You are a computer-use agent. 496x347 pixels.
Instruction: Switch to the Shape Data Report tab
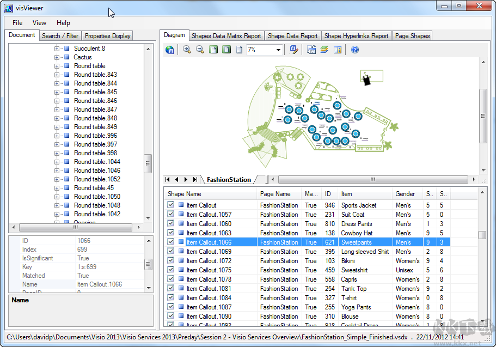(292, 35)
